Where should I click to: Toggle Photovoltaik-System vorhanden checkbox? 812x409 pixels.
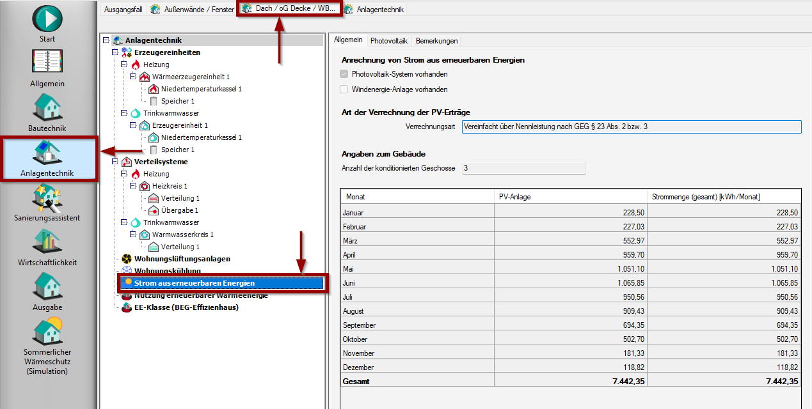pyautogui.click(x=344, y=74)
